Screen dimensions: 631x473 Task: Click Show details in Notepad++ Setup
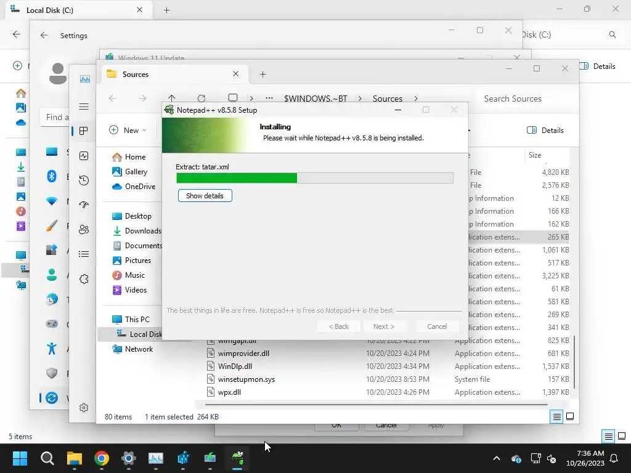pos(205,196)
